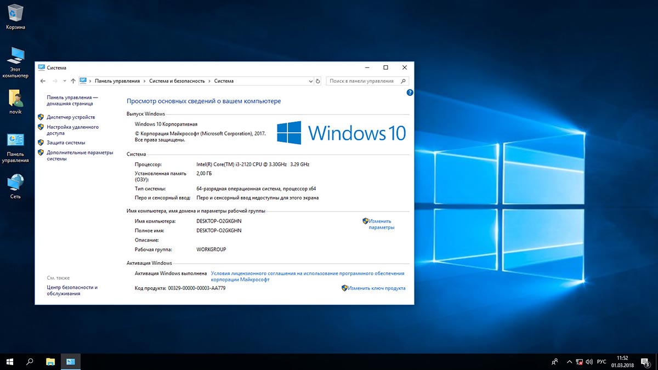Go forward with the right arrow
658x370 pixels.
[x=55, y=81]
